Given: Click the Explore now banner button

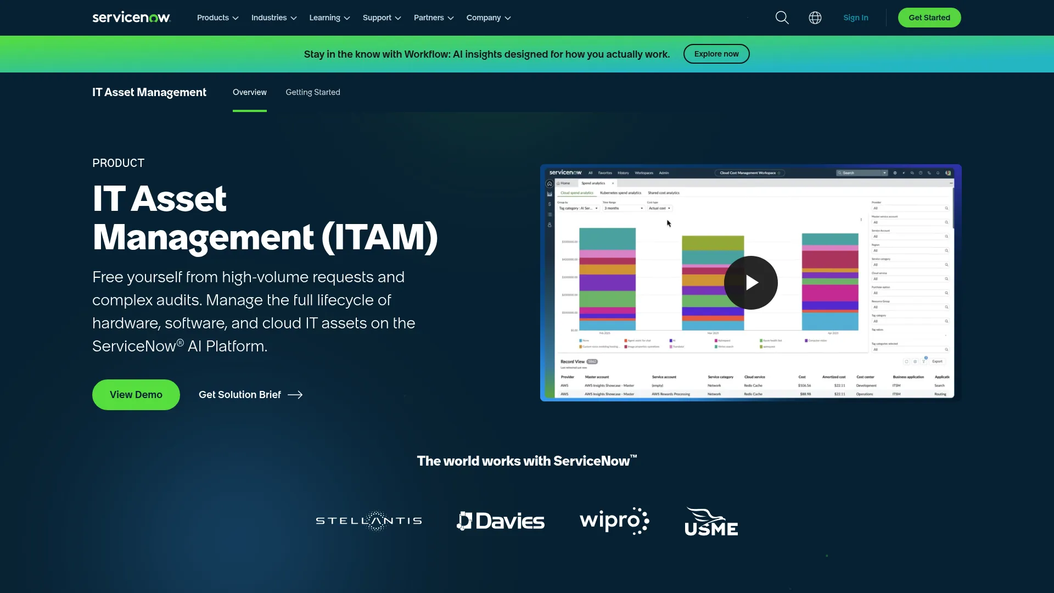Looking at the screenshot, I should pyautogui.click(x=716, y=54).
